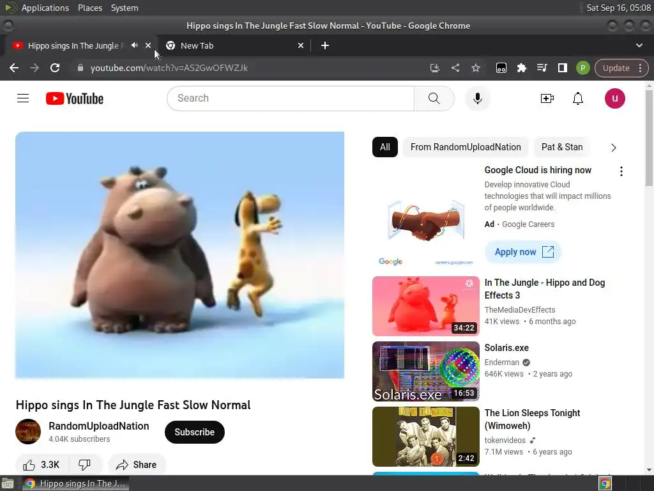Open RandomUploadNation channel avatar
This screenshot has height=491, width=654.
28,432
